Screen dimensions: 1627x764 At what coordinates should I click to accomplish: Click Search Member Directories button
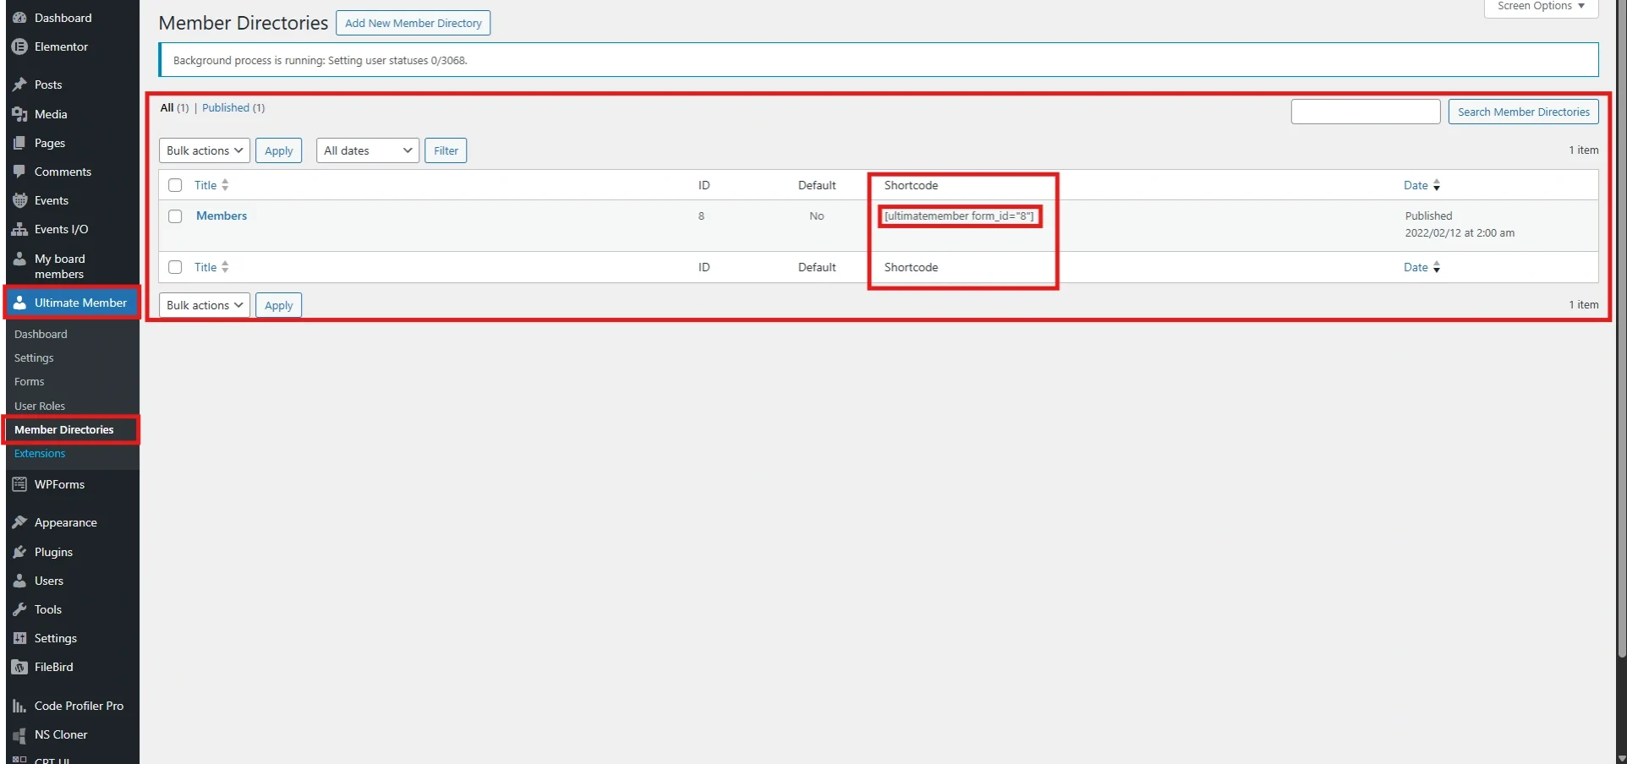(x=1523, y=112)
